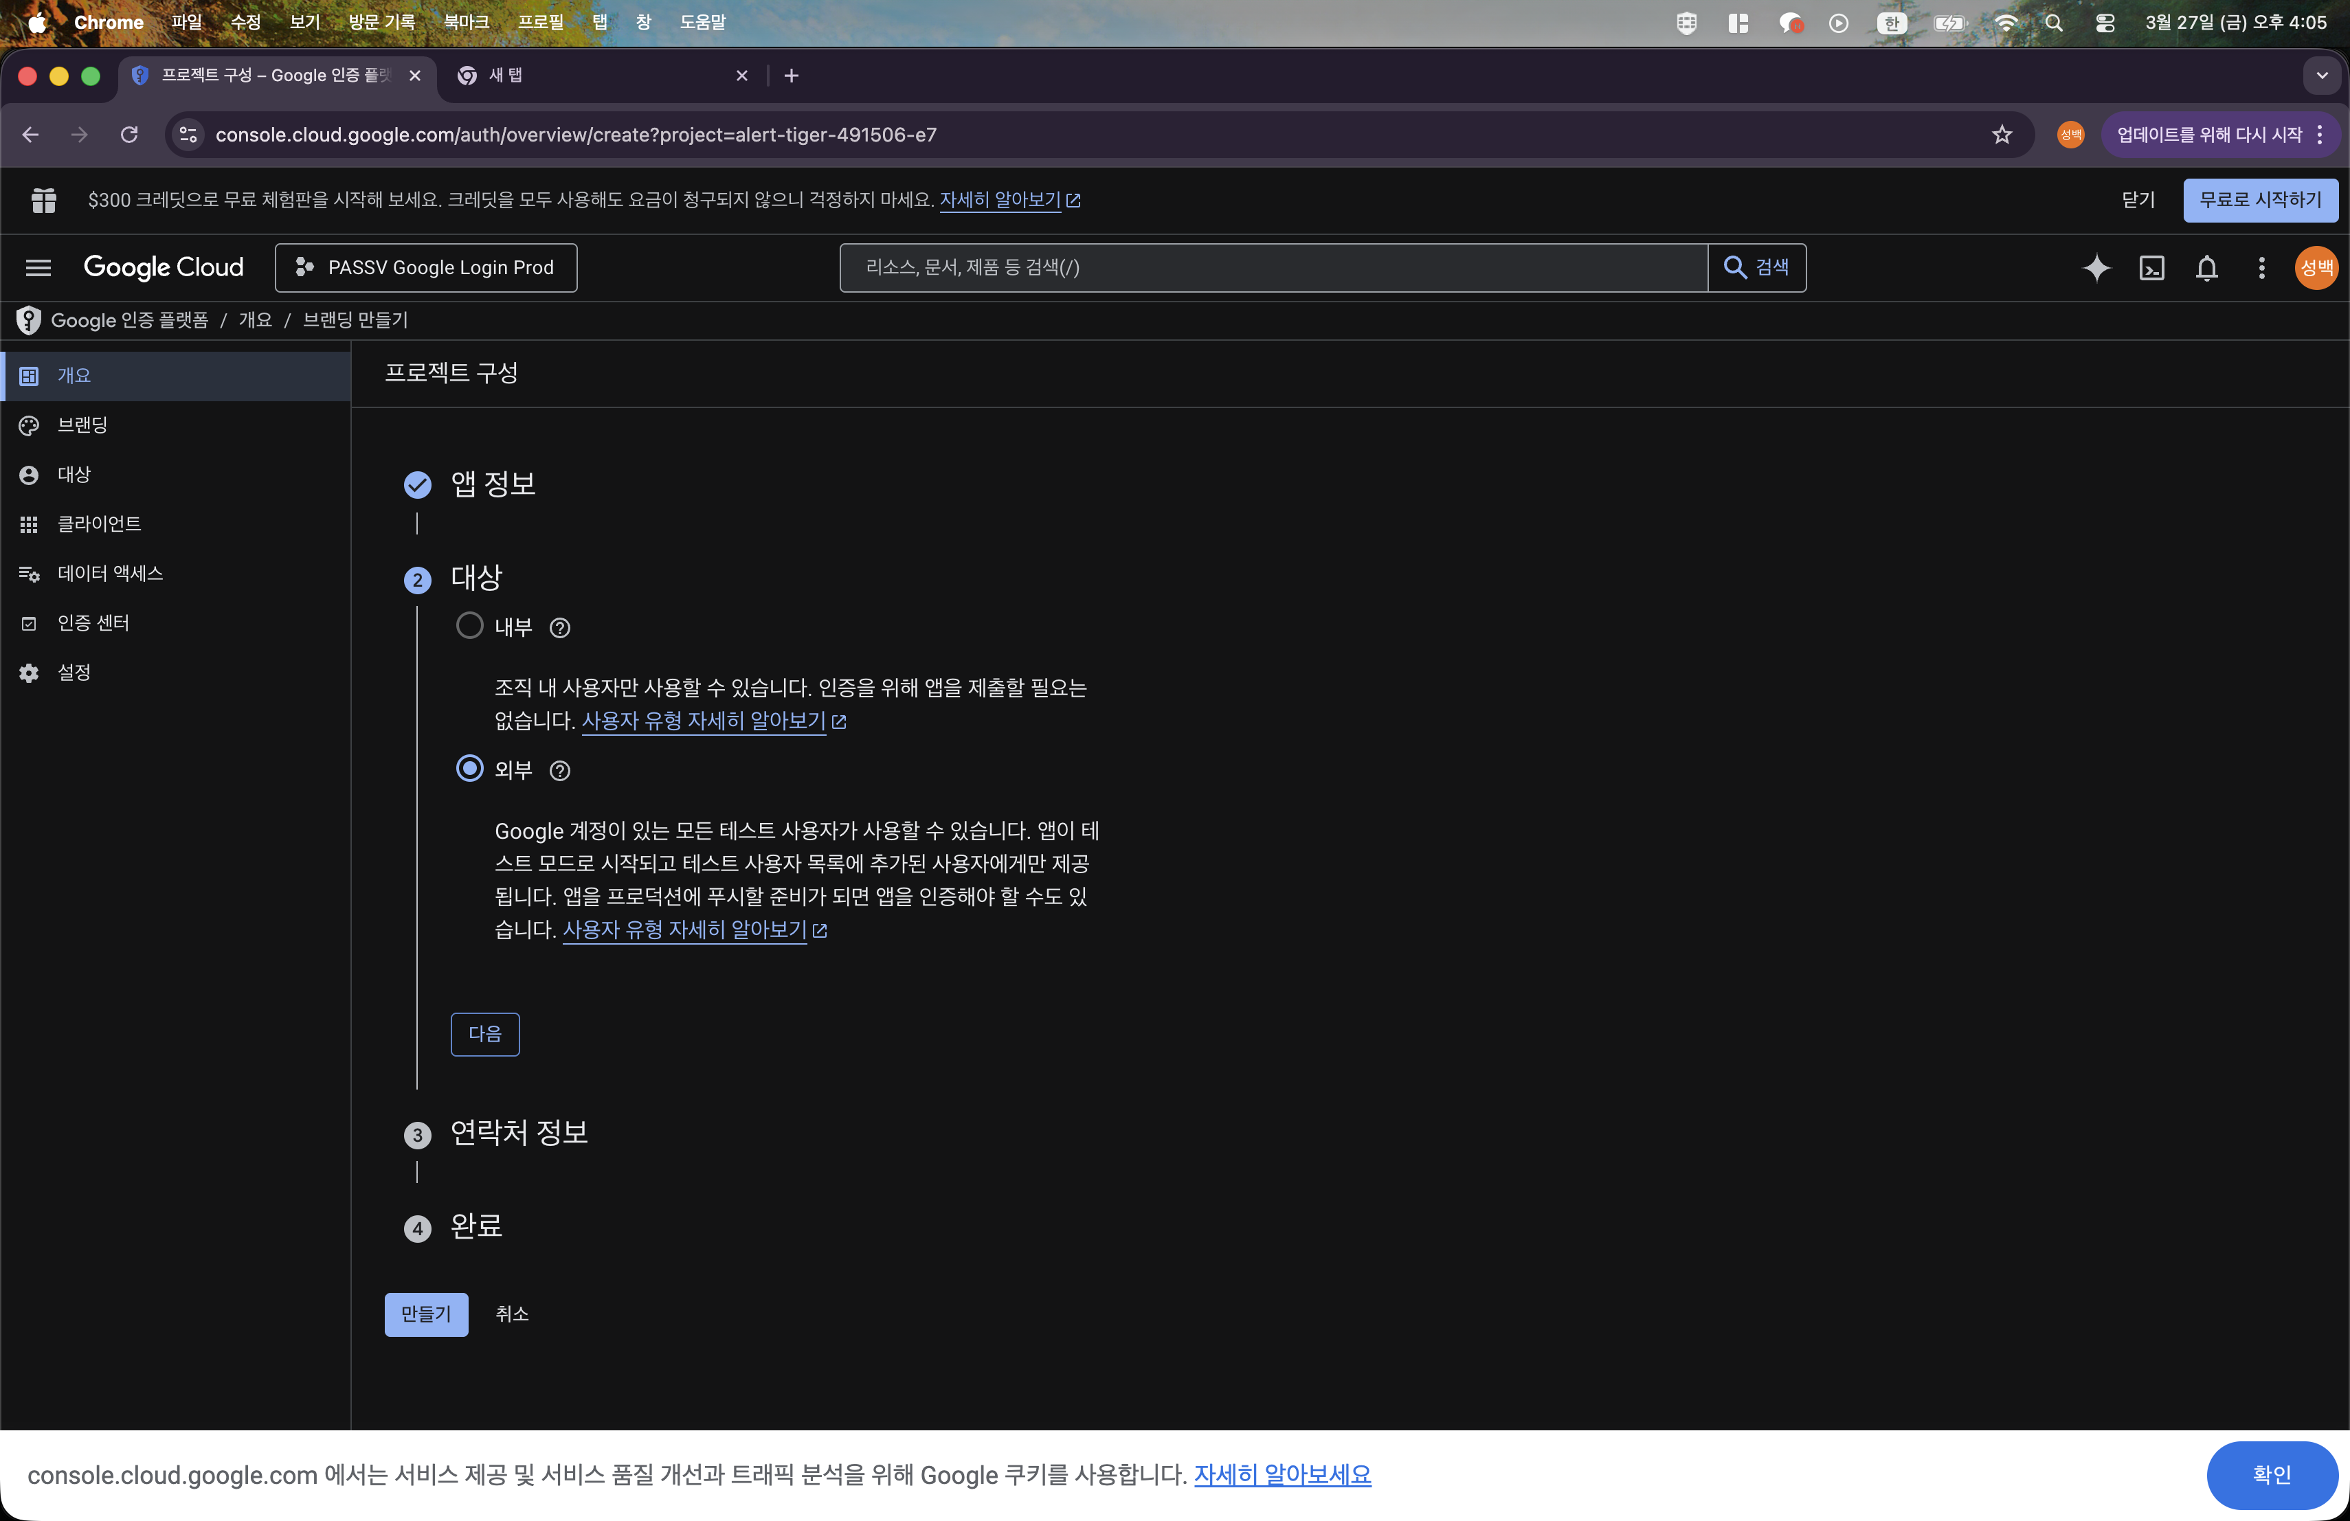Viewport: 2350px width, 1521px height.
Task: Click the help icon next to 외부
Action: click(x=560, y=771)
